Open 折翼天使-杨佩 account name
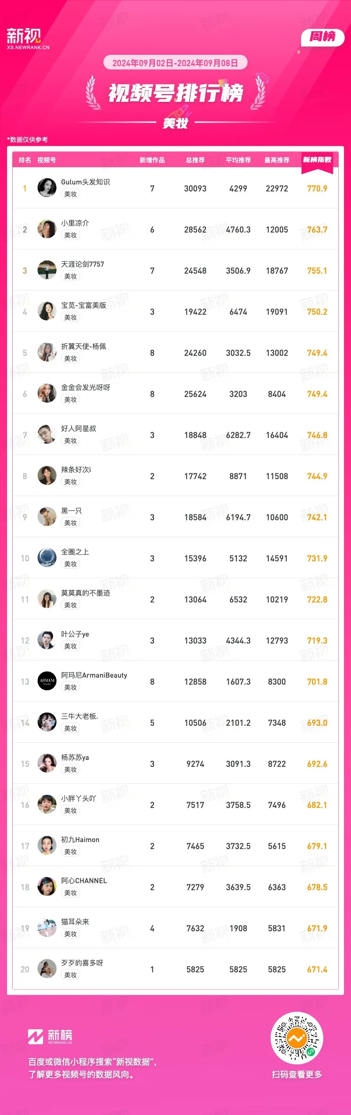 click(84, 346)
